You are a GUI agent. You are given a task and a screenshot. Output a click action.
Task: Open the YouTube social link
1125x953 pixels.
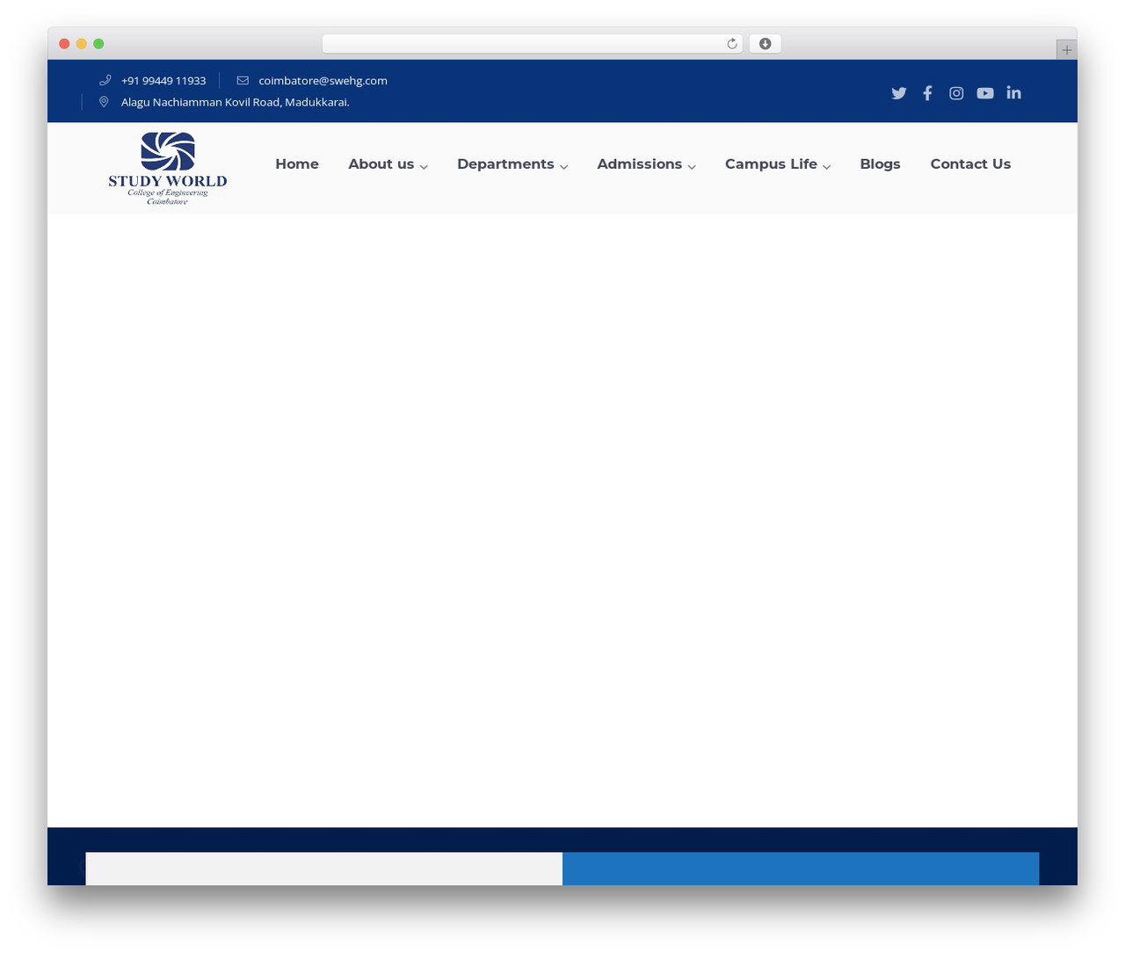pos(985,93)
